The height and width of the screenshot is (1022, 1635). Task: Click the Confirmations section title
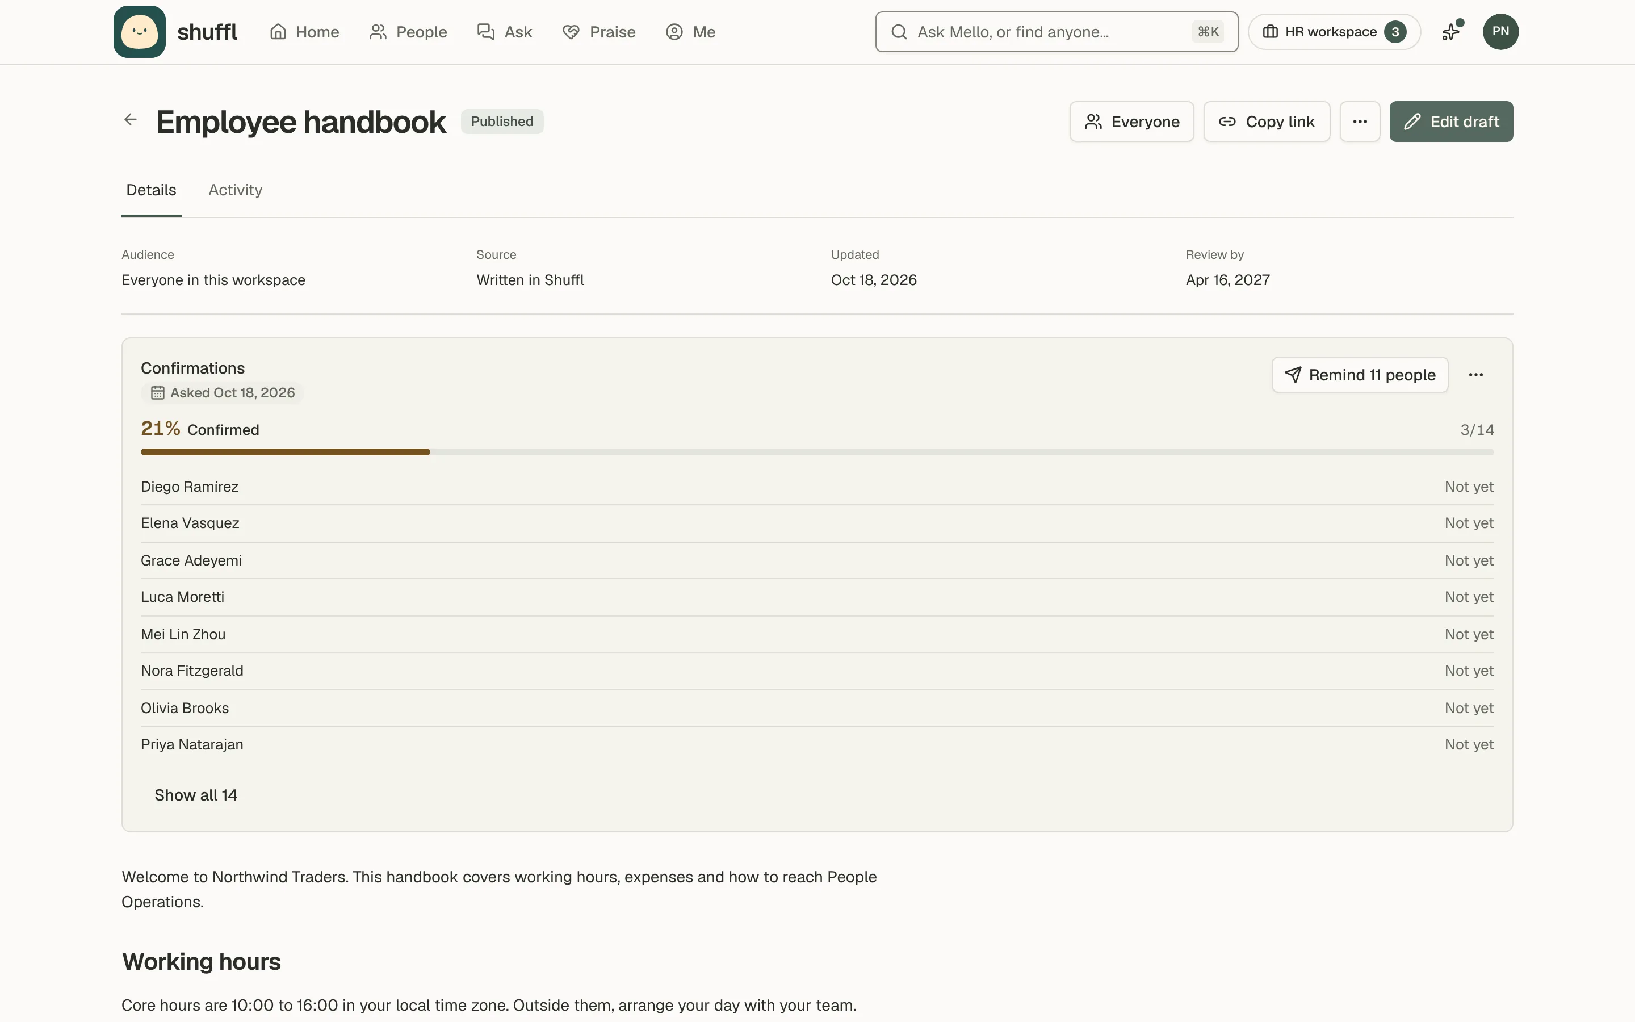192,368
